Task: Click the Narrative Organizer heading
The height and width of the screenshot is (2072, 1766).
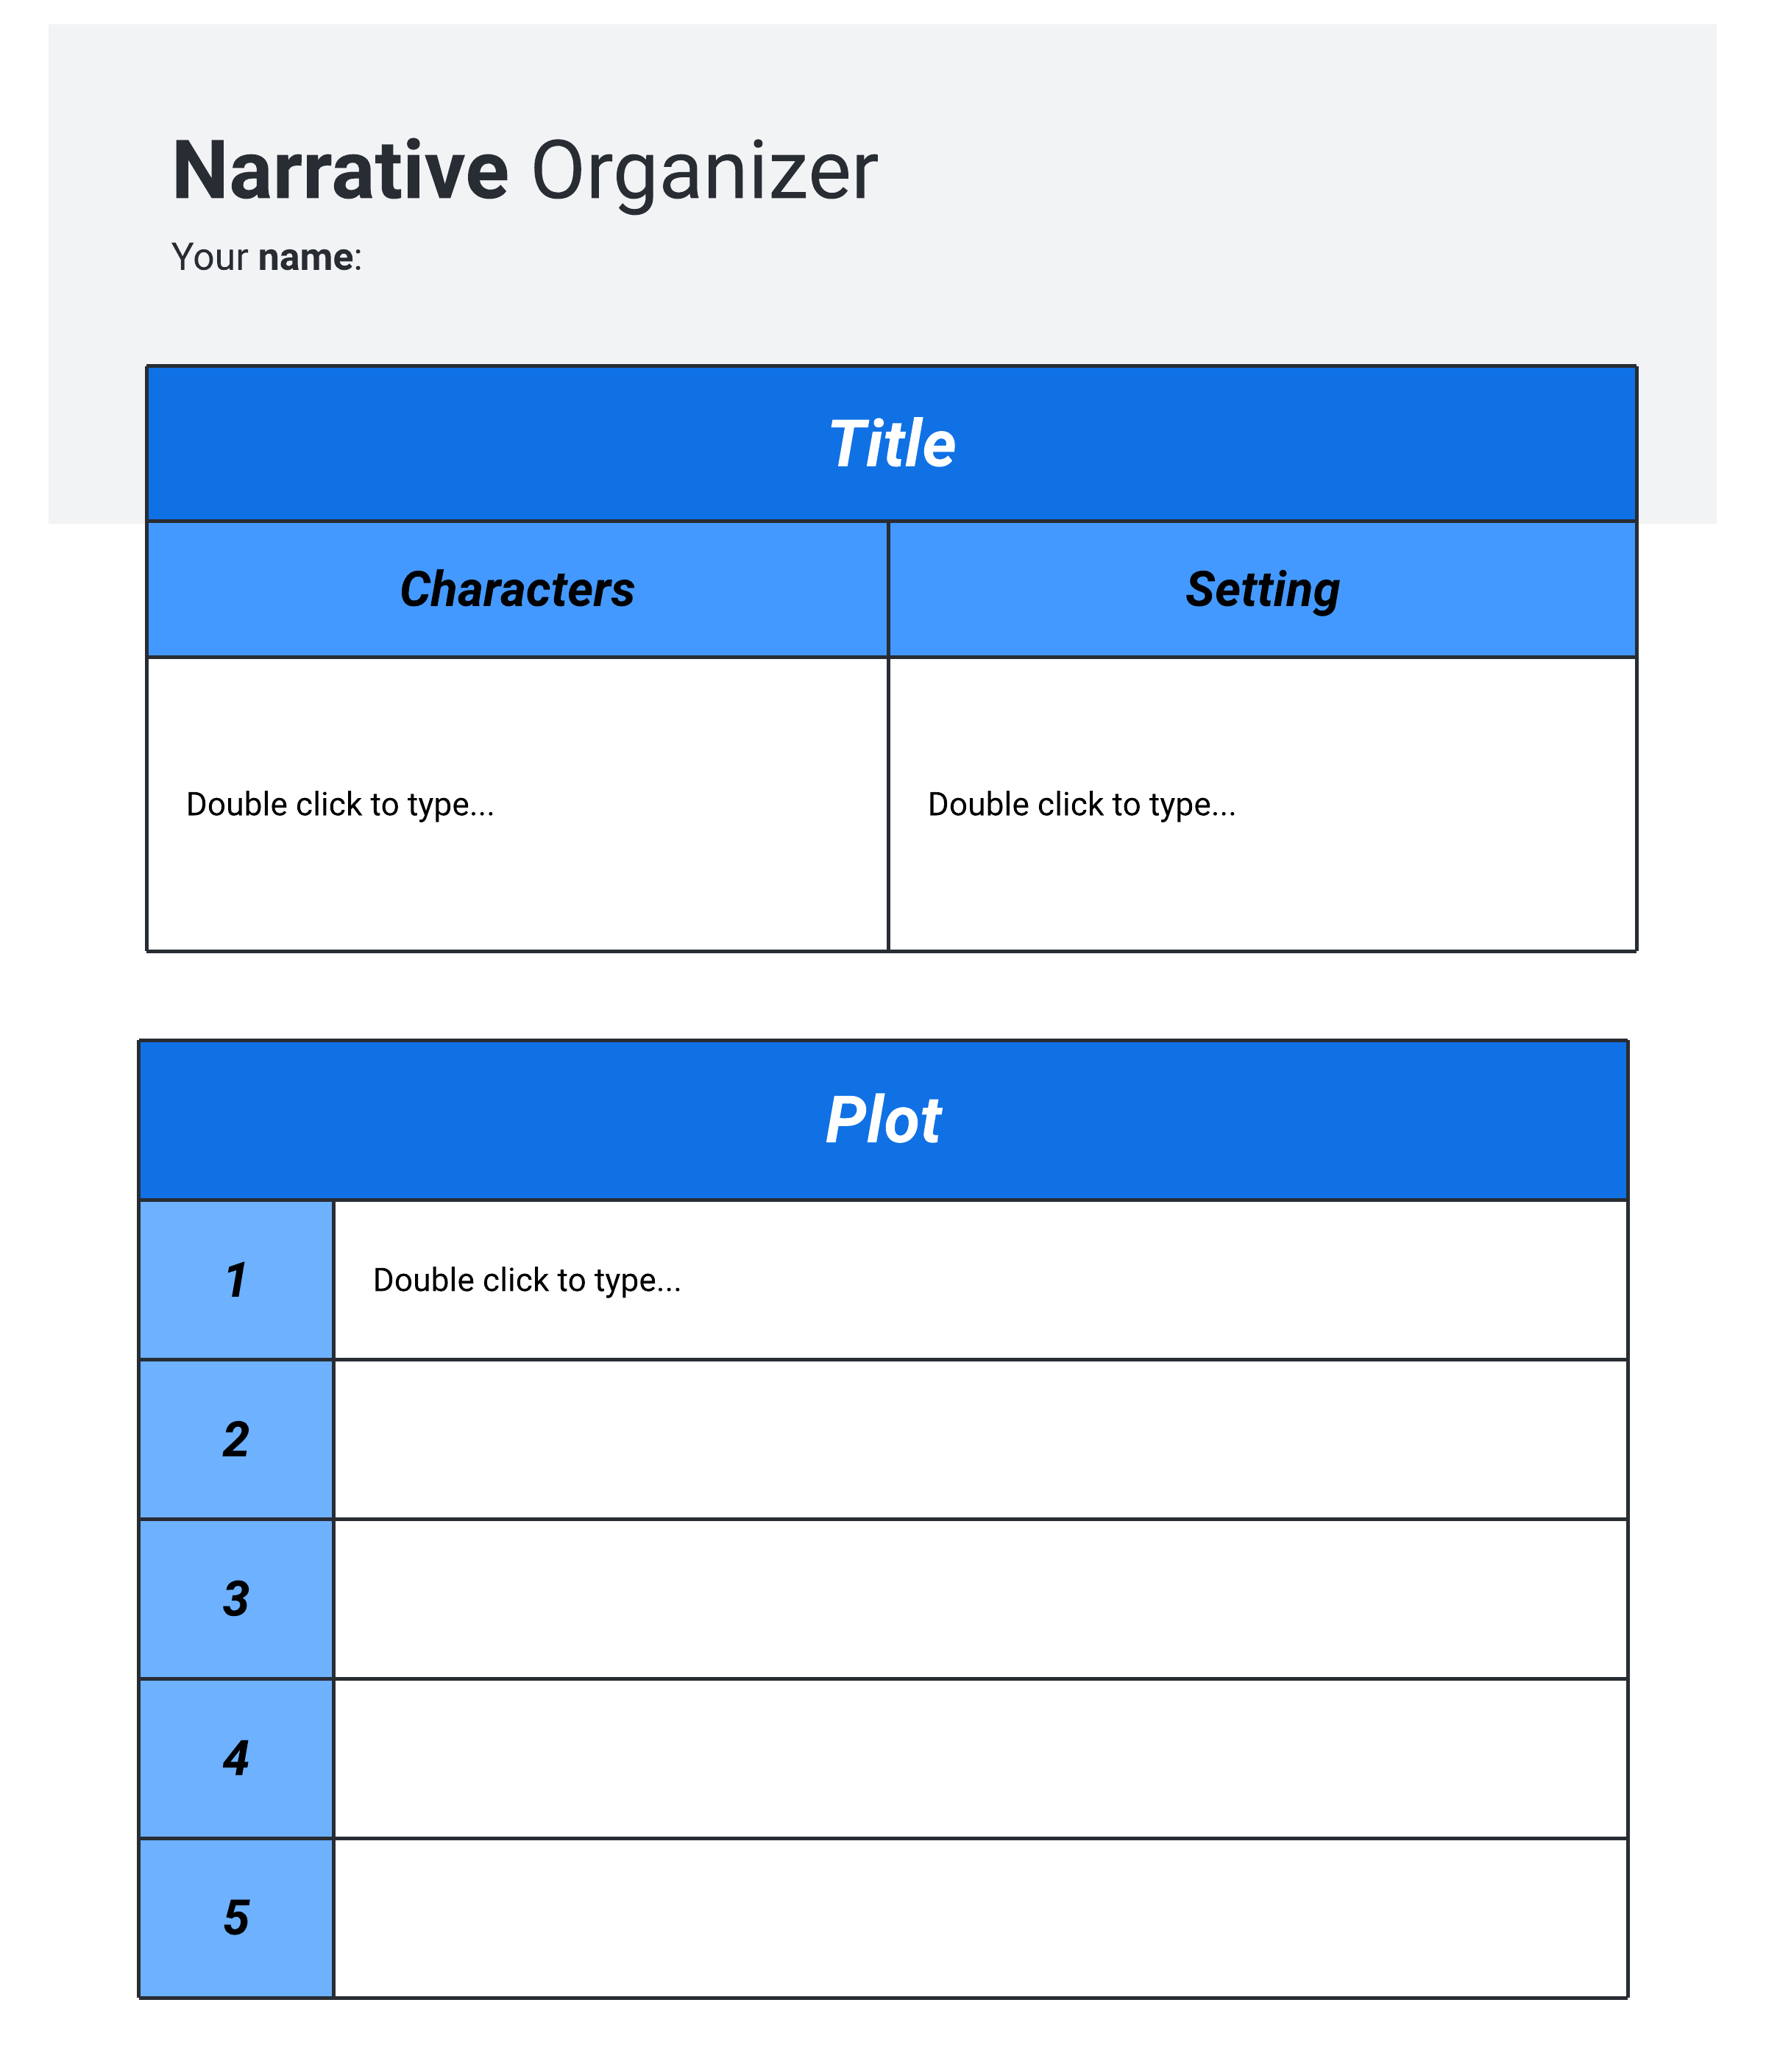Action: (x=523, y=171)
